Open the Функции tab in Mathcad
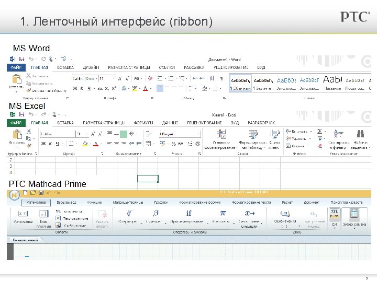Viewport: 377px width, 282px height. 94,203
